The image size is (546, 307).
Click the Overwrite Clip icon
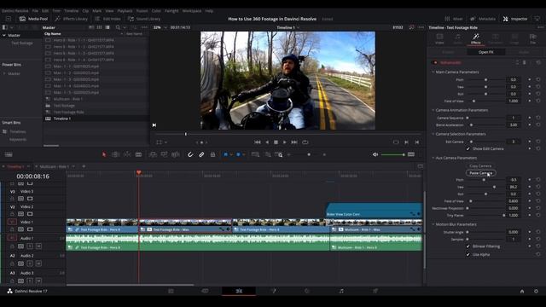coord(164,154)
